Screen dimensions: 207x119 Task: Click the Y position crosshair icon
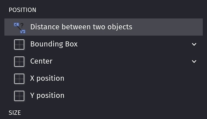point(19,96)
